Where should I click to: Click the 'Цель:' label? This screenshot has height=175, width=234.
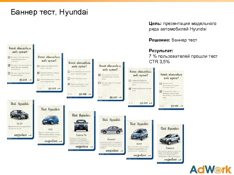coord(155,24)
